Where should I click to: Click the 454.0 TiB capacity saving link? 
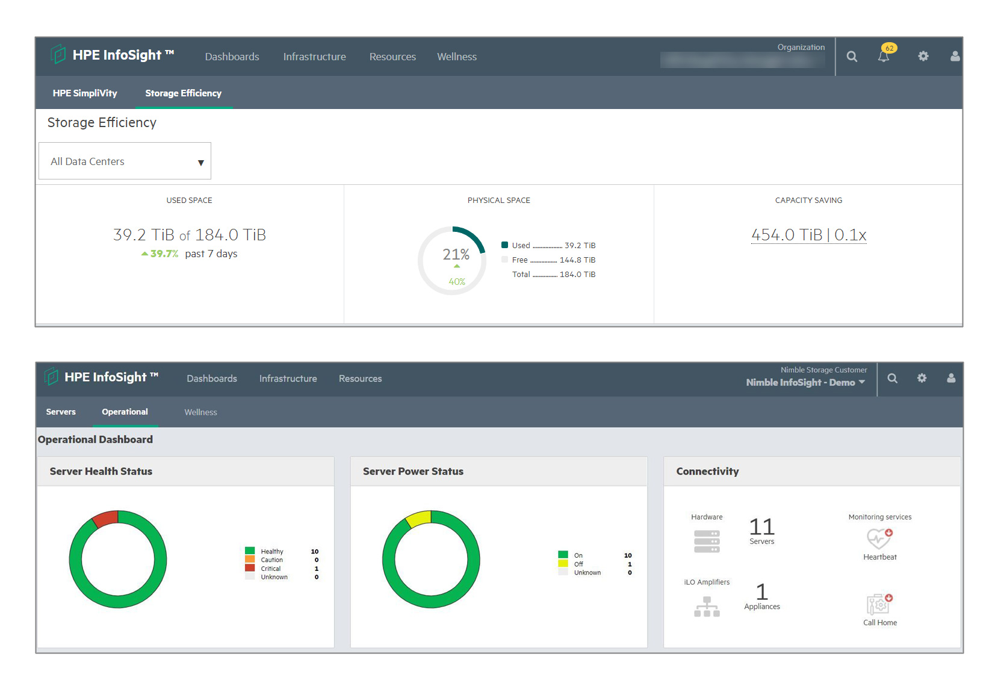point(808,234)
